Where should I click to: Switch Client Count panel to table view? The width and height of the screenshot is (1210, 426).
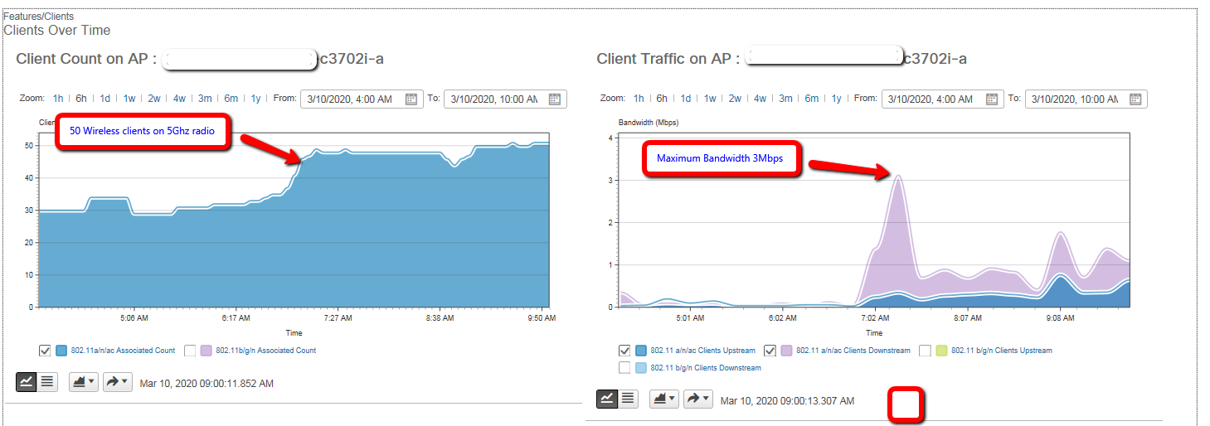47,382
